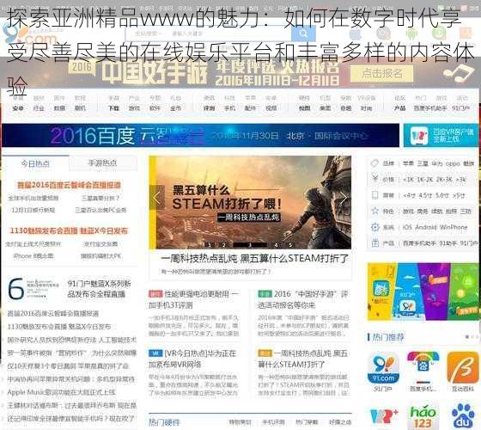Screen dimensions: 481x430
Task: Click the VR client icon in the teal banner
Action: point(419,136)
